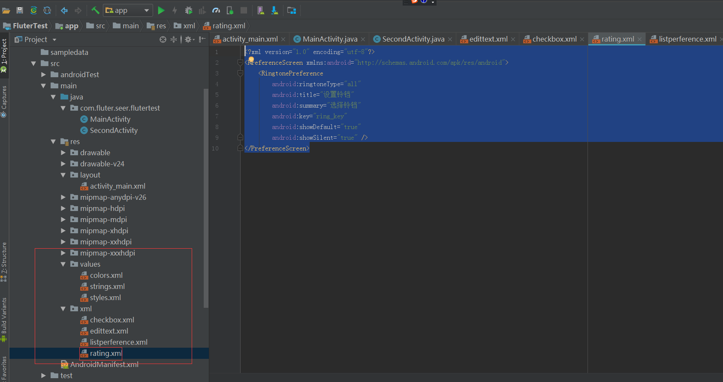Click the Sync Project with Gradle icon

click(x=33, y=10)
